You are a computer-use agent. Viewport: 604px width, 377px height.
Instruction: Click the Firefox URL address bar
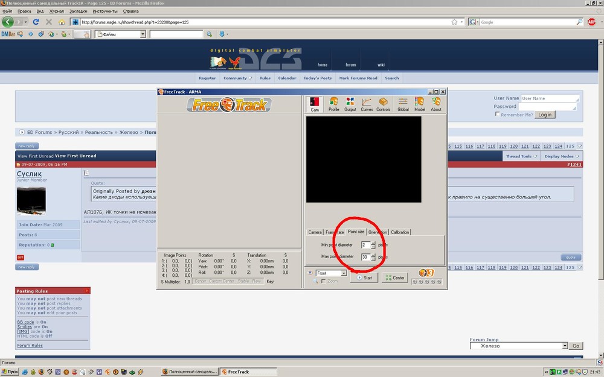[x=266, y=22]
